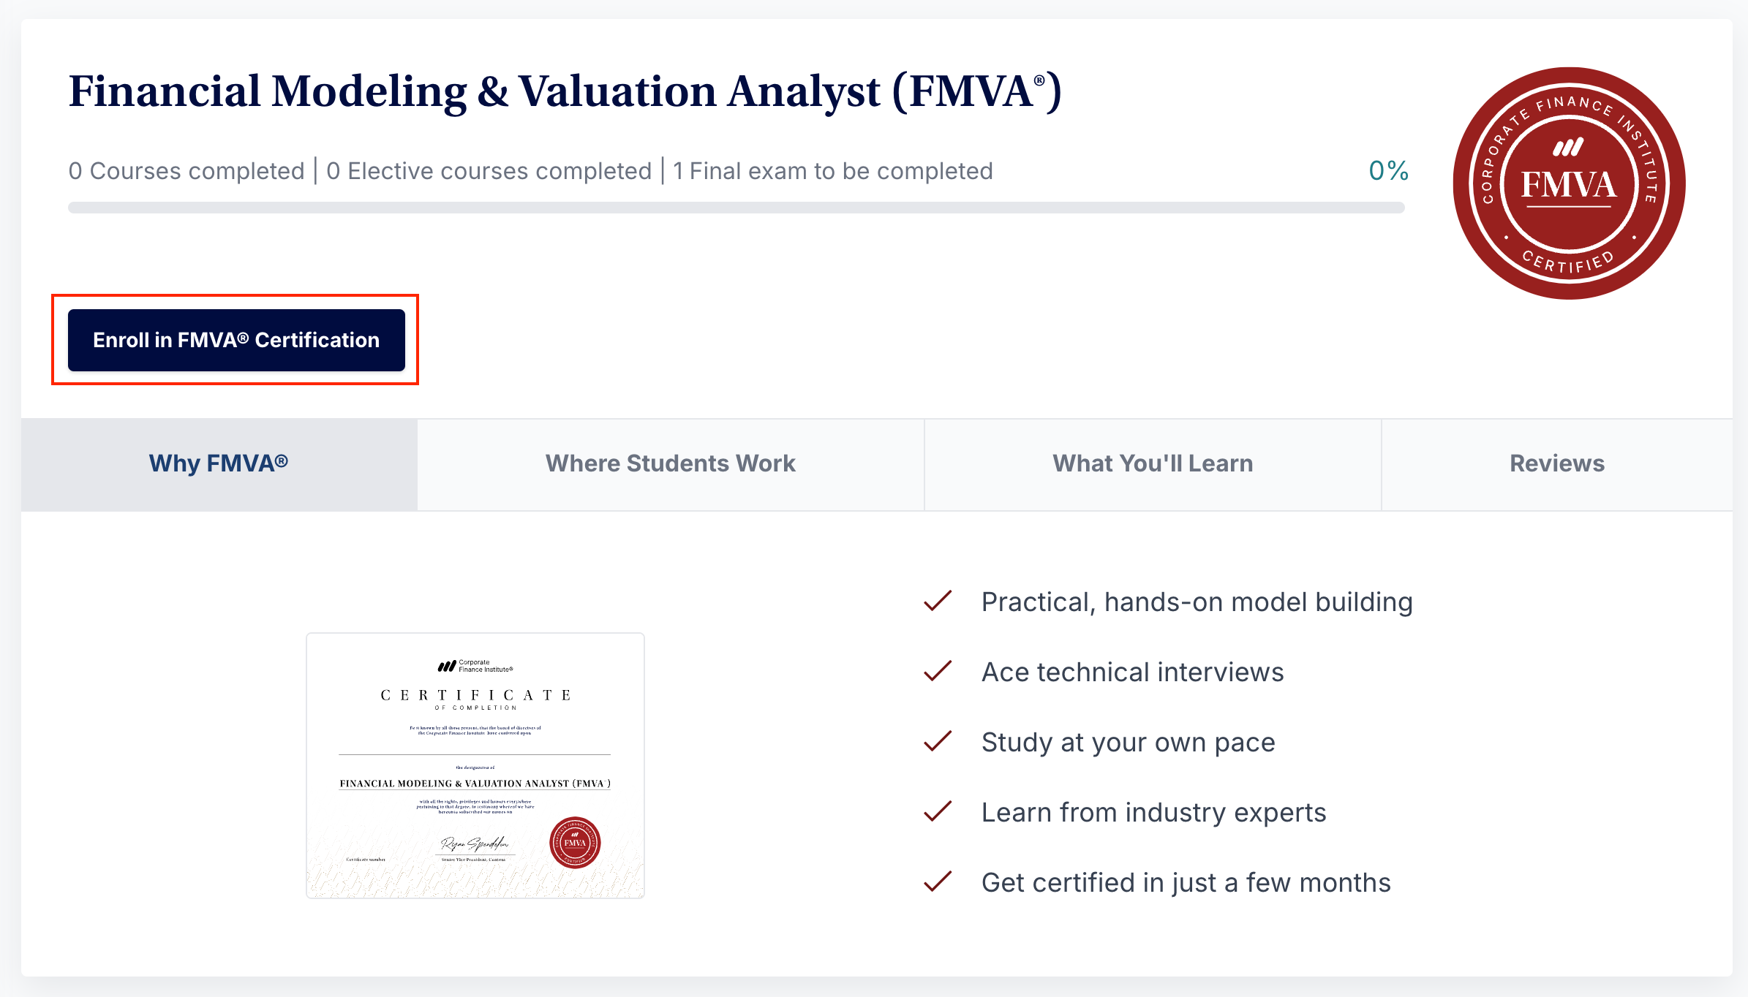Click the course completion progress bar

[x=736, y=208]
